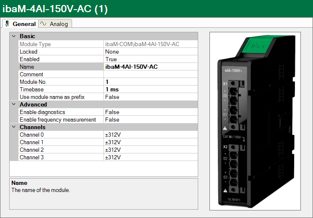The width and height of the screenshot is (313, 218).
Task: Open Channel 3 range ±312V
Action: click(151, 157)
